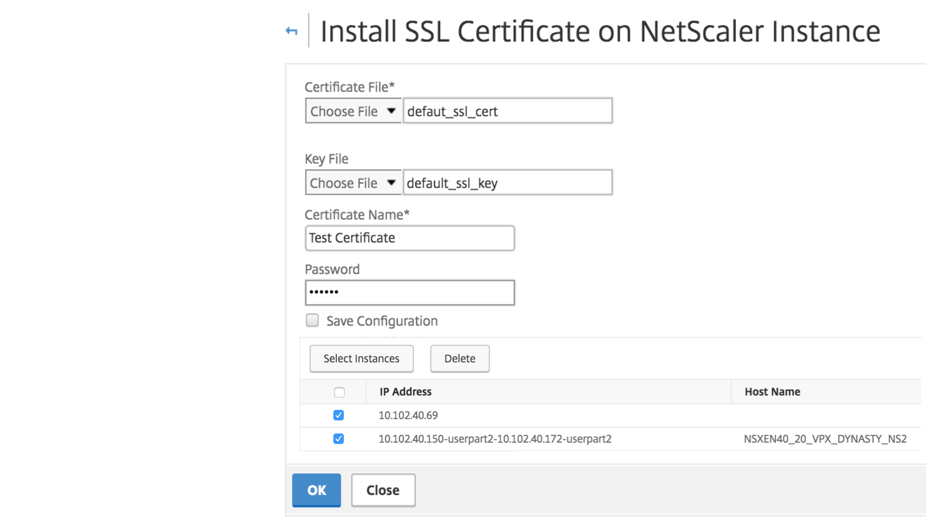Click the Select Instances button

[361, 359]
